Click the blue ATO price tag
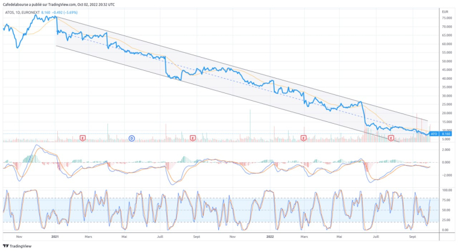Viewport: 458px width, 251px height. tap(434, 134)
